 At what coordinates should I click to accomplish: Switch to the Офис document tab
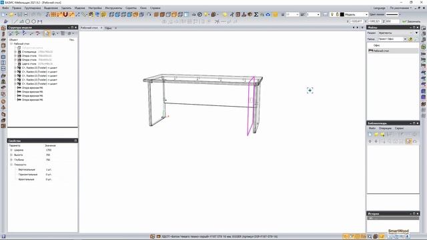click(108, 28)
